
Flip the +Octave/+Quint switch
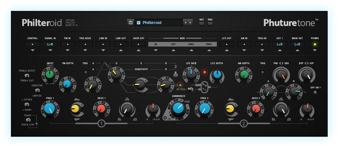tap(27, 105)
